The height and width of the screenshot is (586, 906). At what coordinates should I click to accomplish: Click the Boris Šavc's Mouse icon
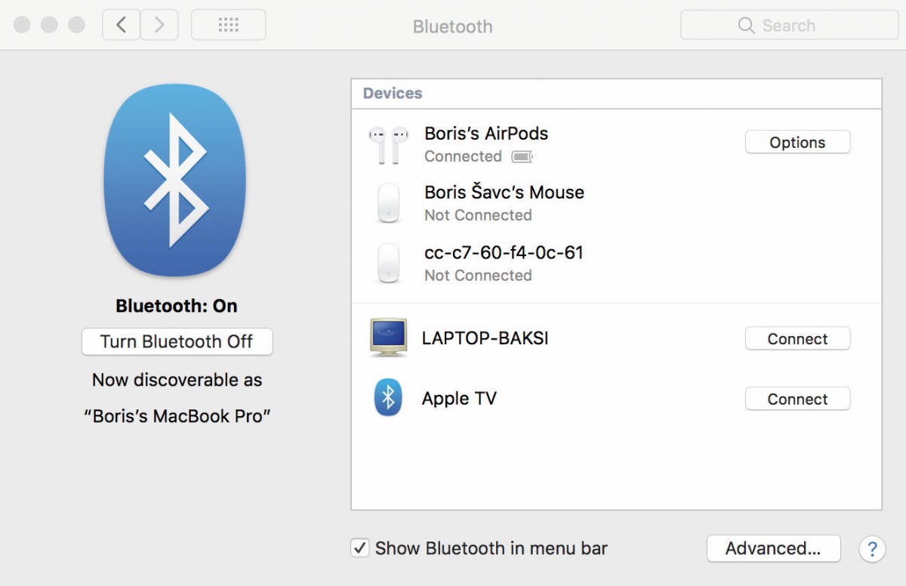coord(388,204)
